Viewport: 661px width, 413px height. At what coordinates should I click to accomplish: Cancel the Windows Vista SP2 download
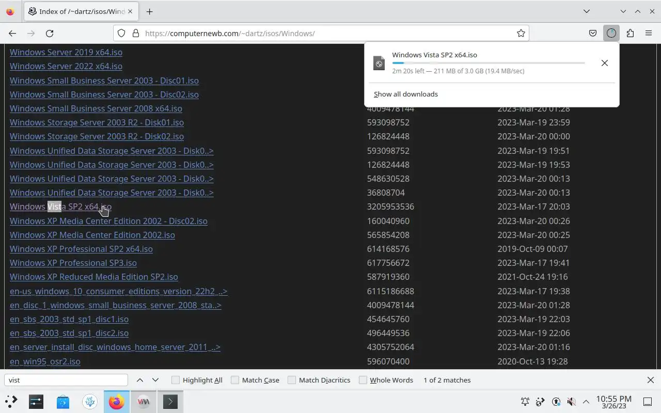604,63
